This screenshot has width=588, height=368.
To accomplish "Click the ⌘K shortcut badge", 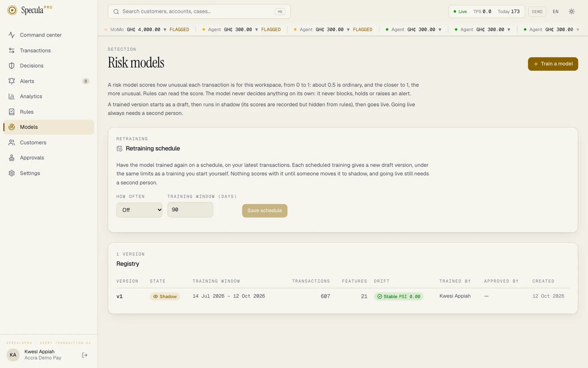I will (x=280, y=11).
